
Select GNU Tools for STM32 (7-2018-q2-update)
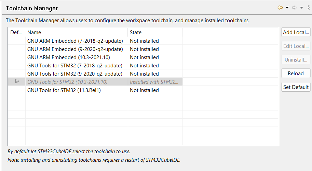click(x=74, y=66)
